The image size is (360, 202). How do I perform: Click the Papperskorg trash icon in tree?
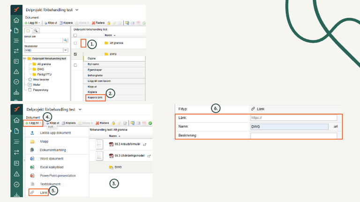coord(30,90)
